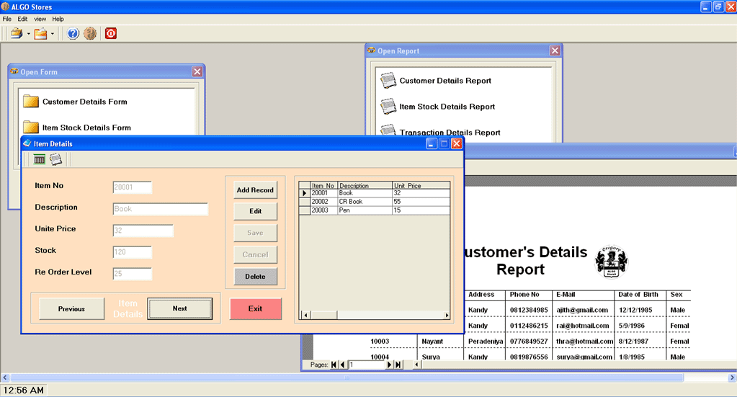Click the blue Help question mark icon
The width and height of the screenshot is (737, 397).
[x=73, y=33]
